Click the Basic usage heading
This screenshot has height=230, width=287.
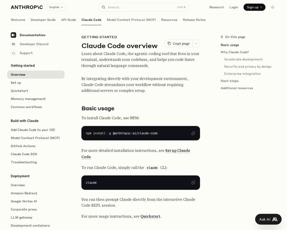(98, 108)
